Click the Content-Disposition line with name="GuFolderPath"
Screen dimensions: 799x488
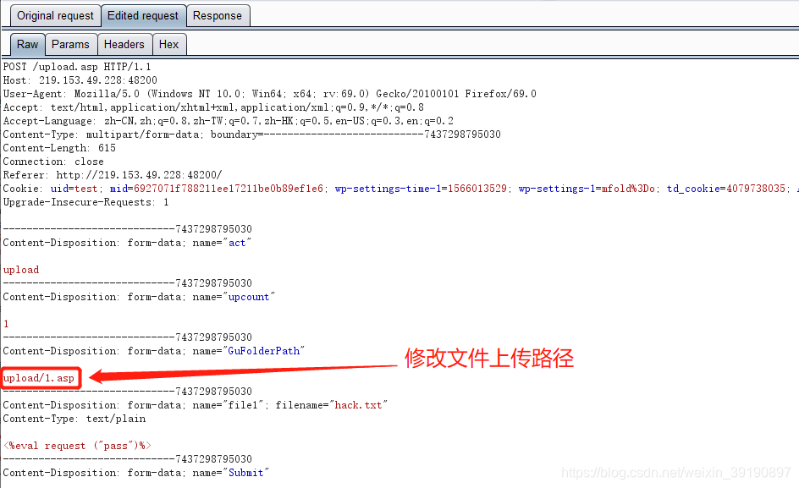[154, 351]
